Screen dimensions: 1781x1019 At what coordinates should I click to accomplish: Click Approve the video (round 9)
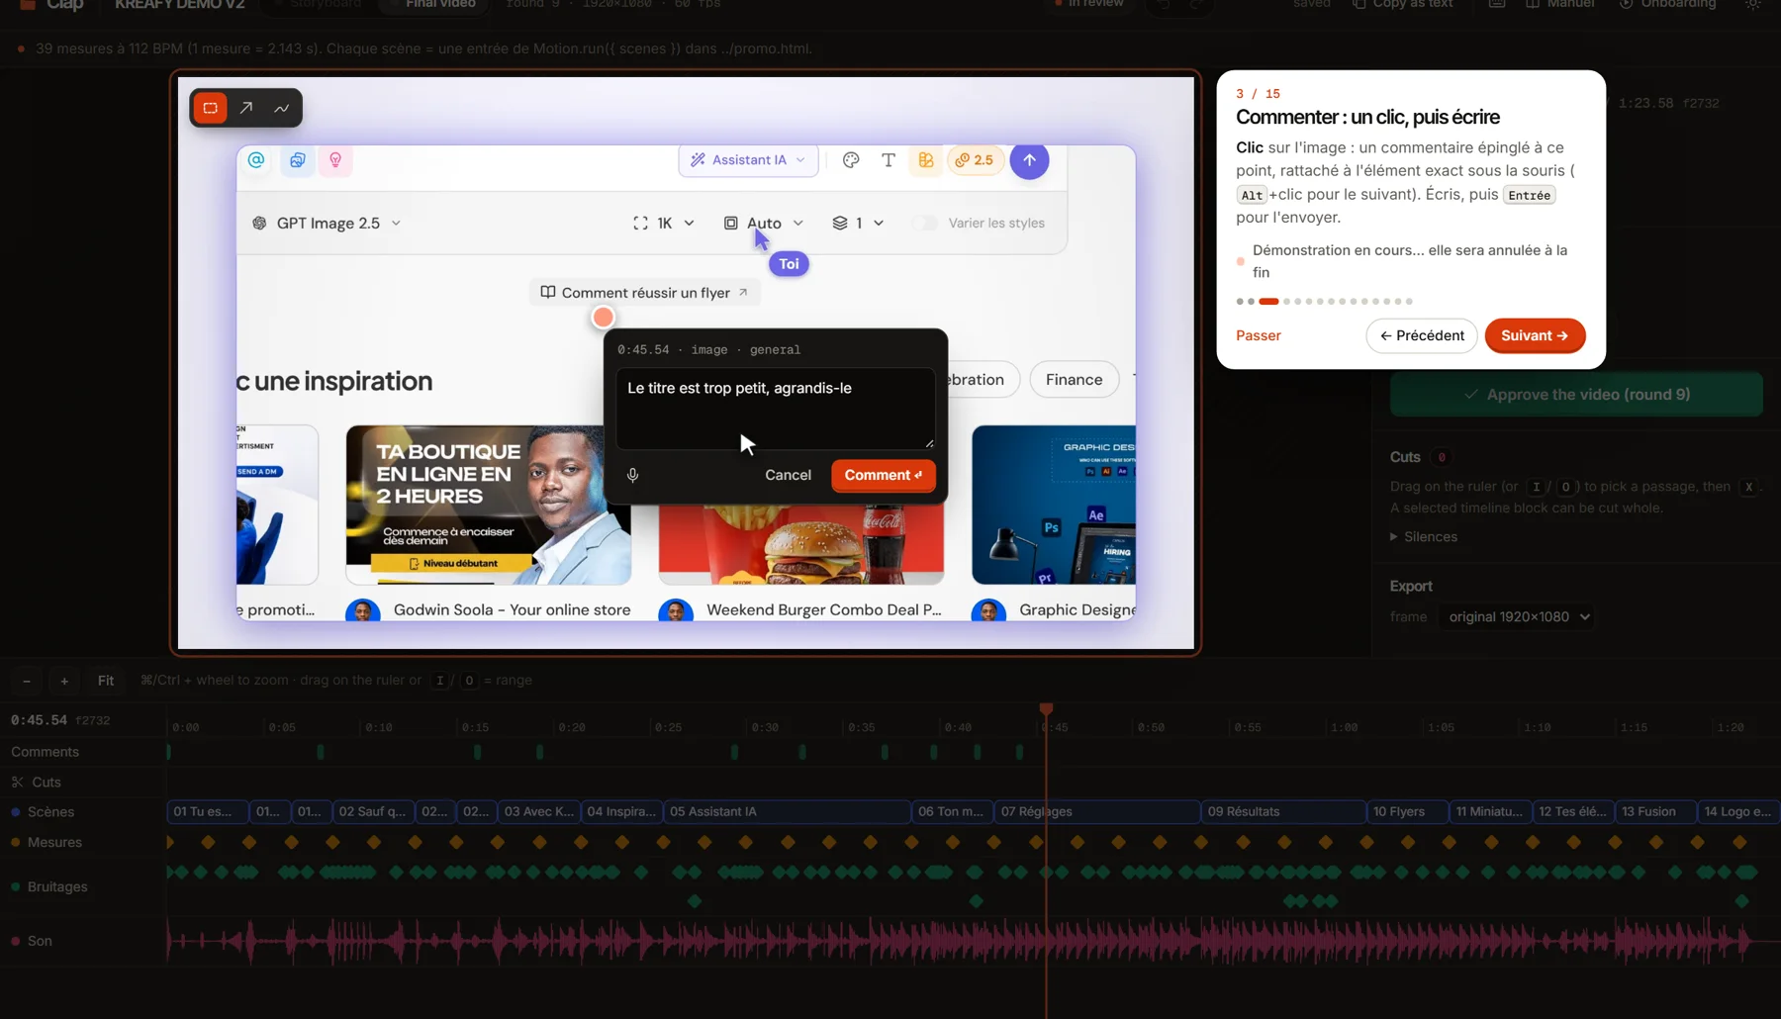coord(1576,395)
